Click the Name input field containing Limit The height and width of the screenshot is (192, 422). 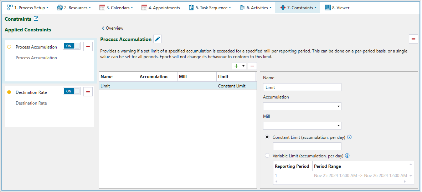[x=302, y=87]
